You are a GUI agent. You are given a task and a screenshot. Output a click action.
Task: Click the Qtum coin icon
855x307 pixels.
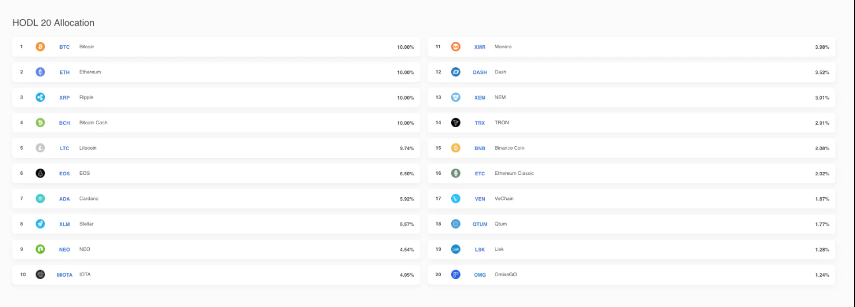point(456,224)
